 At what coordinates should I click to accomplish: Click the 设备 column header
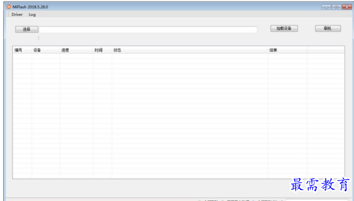45,50
